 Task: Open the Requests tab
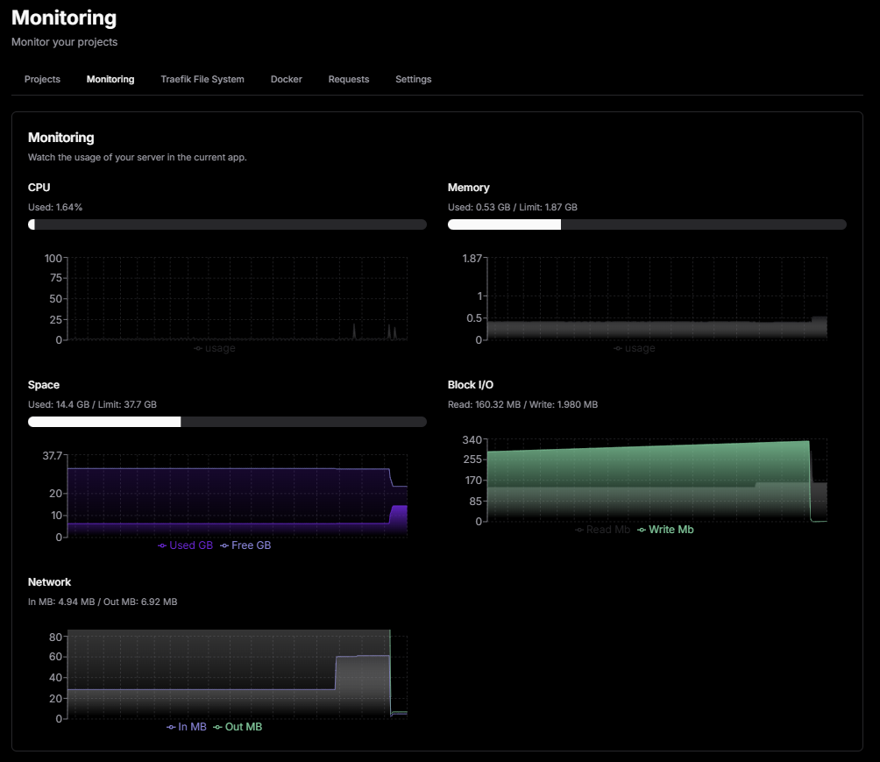349,79
